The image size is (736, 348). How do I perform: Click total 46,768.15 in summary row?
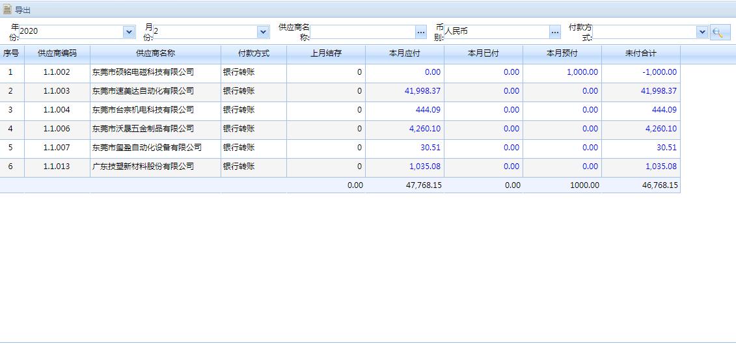coord(660,185)
